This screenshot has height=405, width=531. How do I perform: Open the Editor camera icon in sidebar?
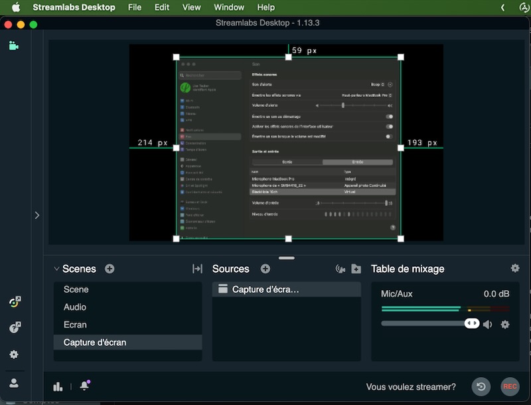(13, 46)
